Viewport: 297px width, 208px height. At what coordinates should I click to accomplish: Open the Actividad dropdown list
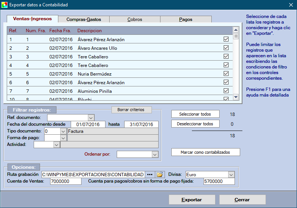pos(56,145)
